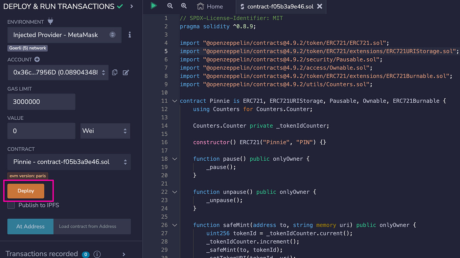Image resolution: width=460 pixels, height=258 pixels.
Task: Collapse the contract Pinnie block at line 11
Action: (174, 101)
